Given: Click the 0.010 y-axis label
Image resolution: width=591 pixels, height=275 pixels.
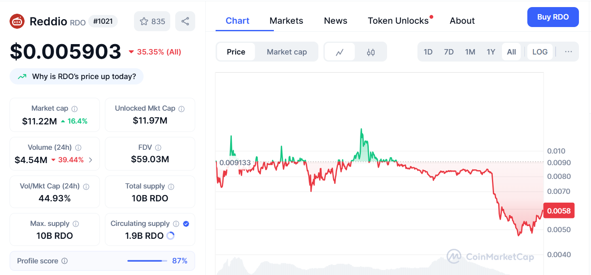Looking at the screenshot, I should 556,151.
